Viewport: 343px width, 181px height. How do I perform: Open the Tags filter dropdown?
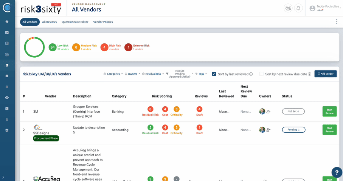201,74
